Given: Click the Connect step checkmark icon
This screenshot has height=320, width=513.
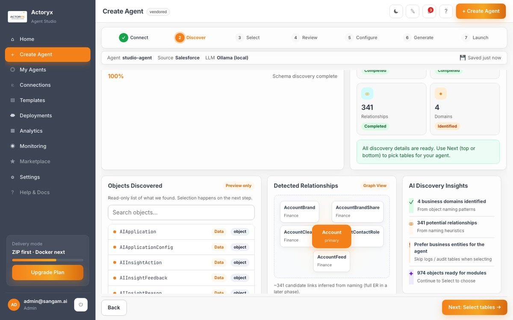Looking at the screenshot, I should [124, 38].
